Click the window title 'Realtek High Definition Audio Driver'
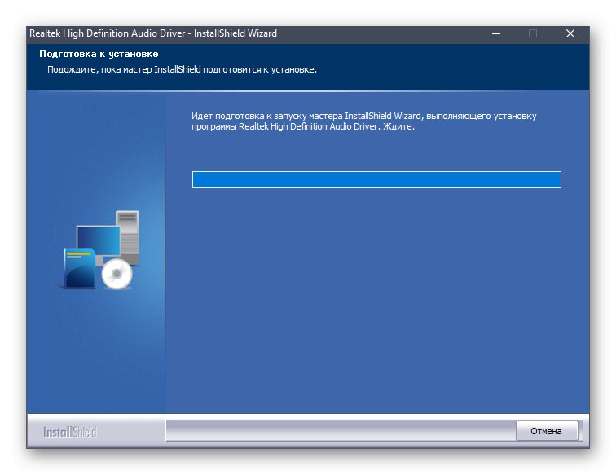This screenshot has width=616, height=475. (x=108, y=33)
